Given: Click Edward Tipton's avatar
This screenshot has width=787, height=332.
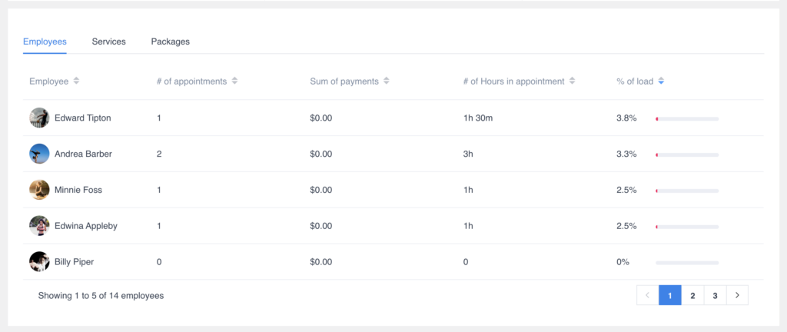Looking at the screenshot, I should coord(39,118).
